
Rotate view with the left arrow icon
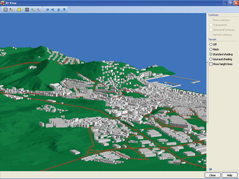[47, 10]
